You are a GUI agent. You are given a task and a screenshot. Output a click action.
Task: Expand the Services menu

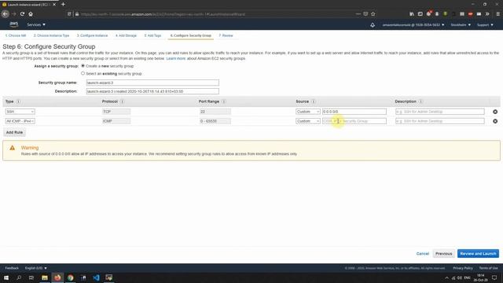point(36,24)
